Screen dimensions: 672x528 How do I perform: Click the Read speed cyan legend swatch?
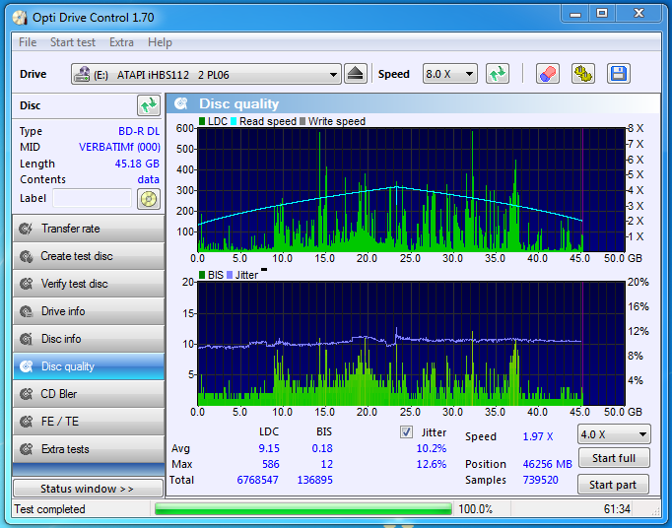coord(234,121)
